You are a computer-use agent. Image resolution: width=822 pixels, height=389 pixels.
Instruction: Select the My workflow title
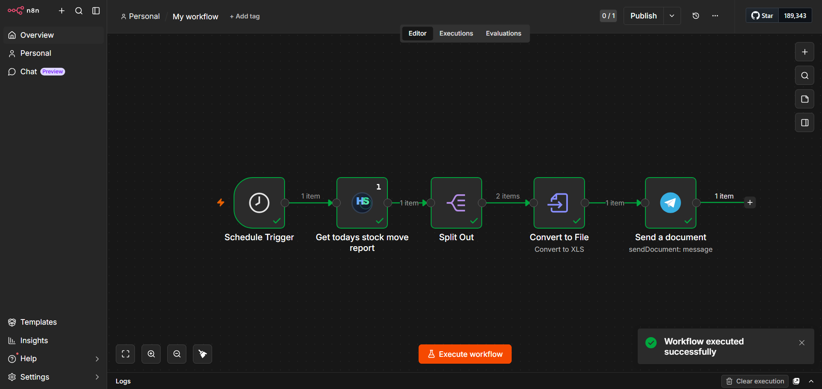(195, 16)
